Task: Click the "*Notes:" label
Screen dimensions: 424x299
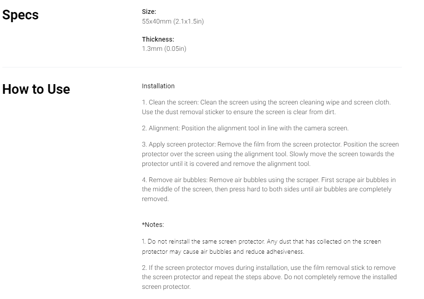Action: (153, 225)
